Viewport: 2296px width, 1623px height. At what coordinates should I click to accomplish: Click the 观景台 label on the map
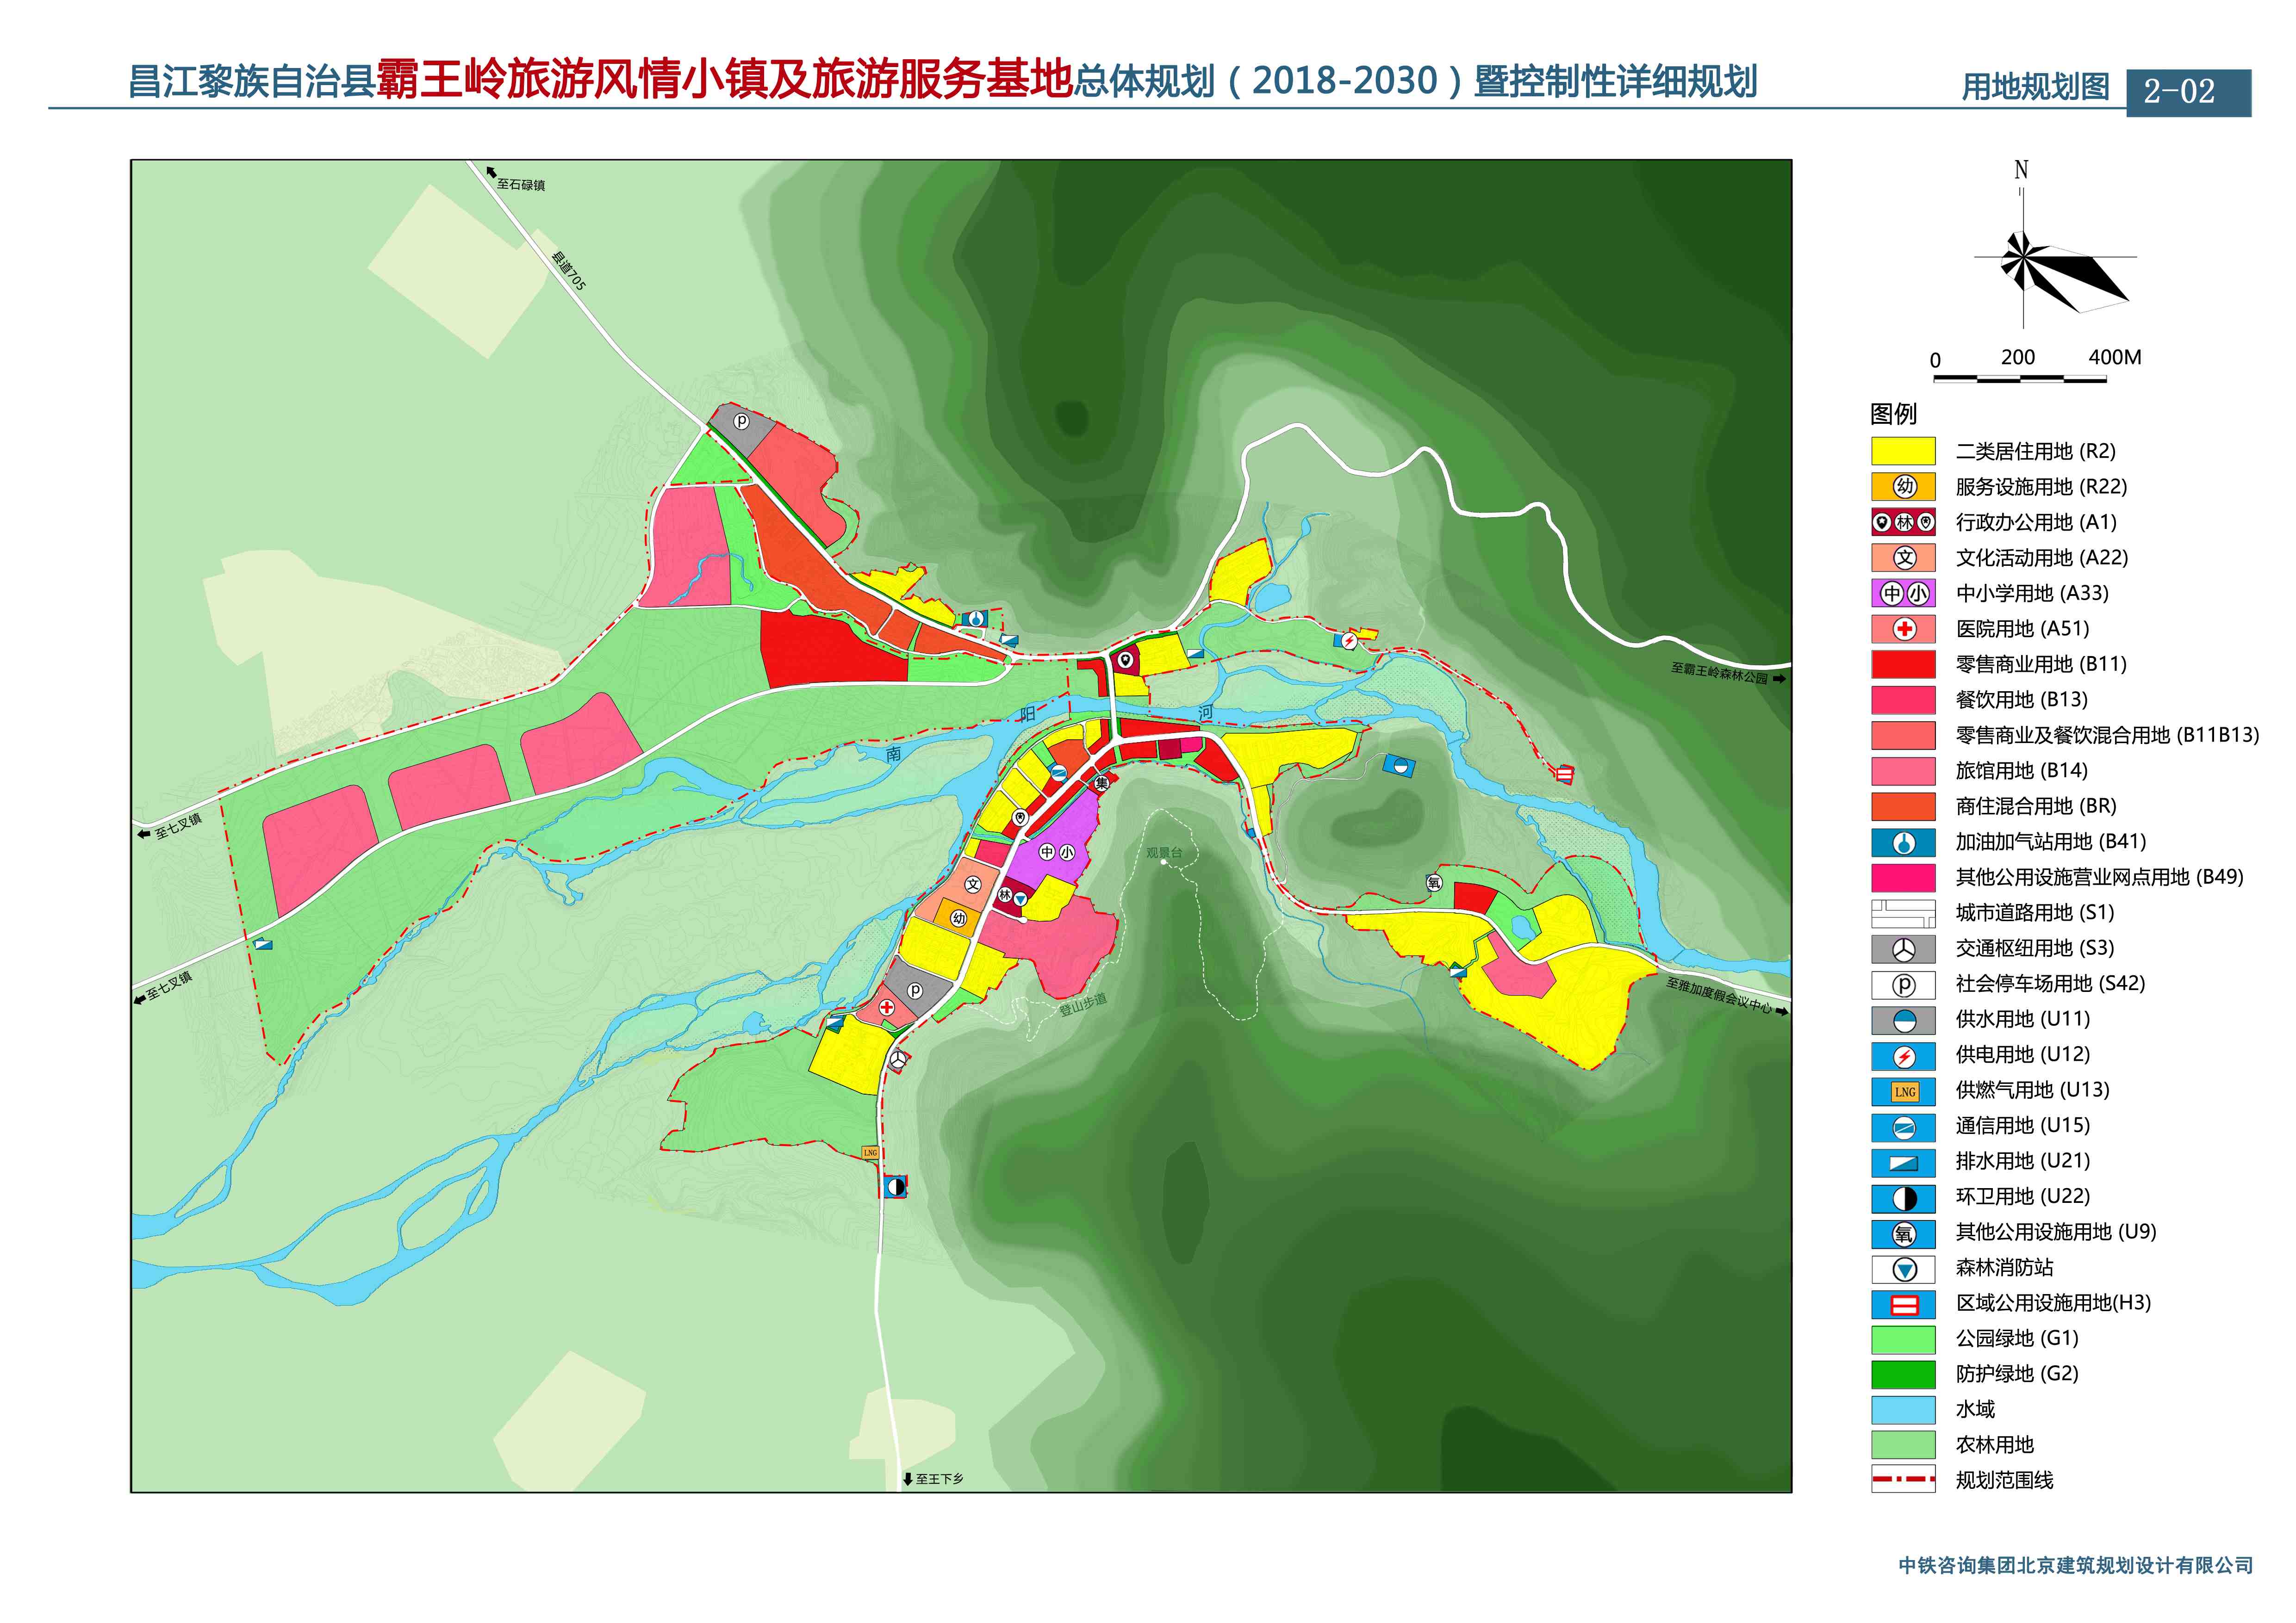click(x=1164, y=853)
